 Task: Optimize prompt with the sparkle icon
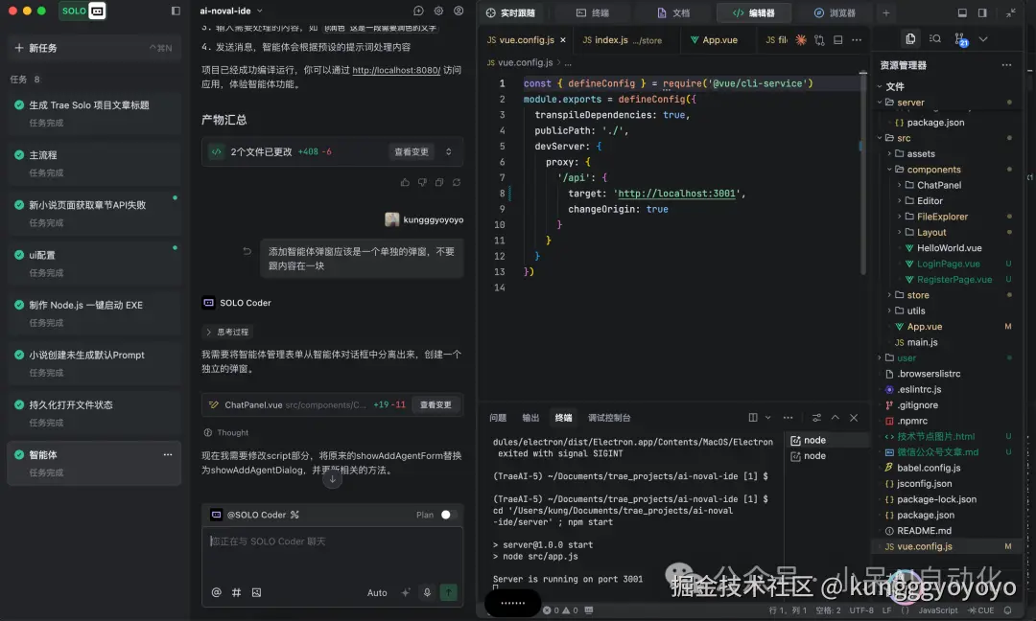406,592
